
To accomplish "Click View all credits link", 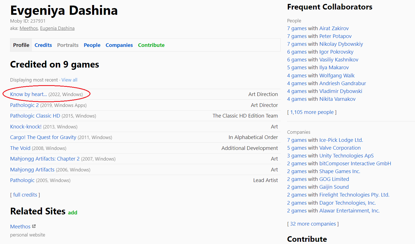I will pyautogui.click(x=69, y=80).
